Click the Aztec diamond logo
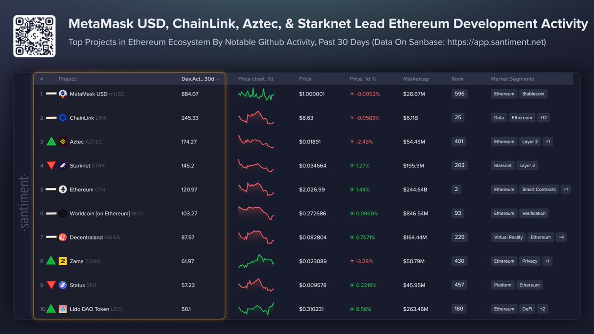The width and height of the screenshot is (594, 334). [62, 142]
